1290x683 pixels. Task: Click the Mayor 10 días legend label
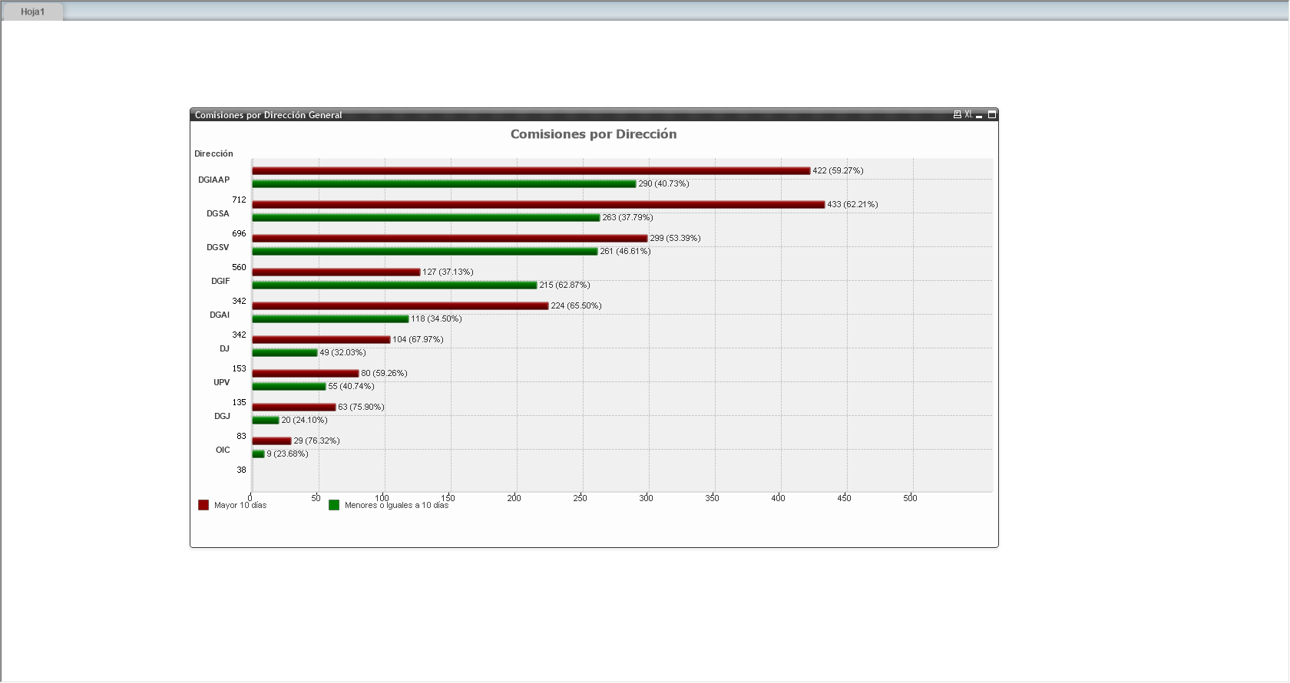coord(240,505)
